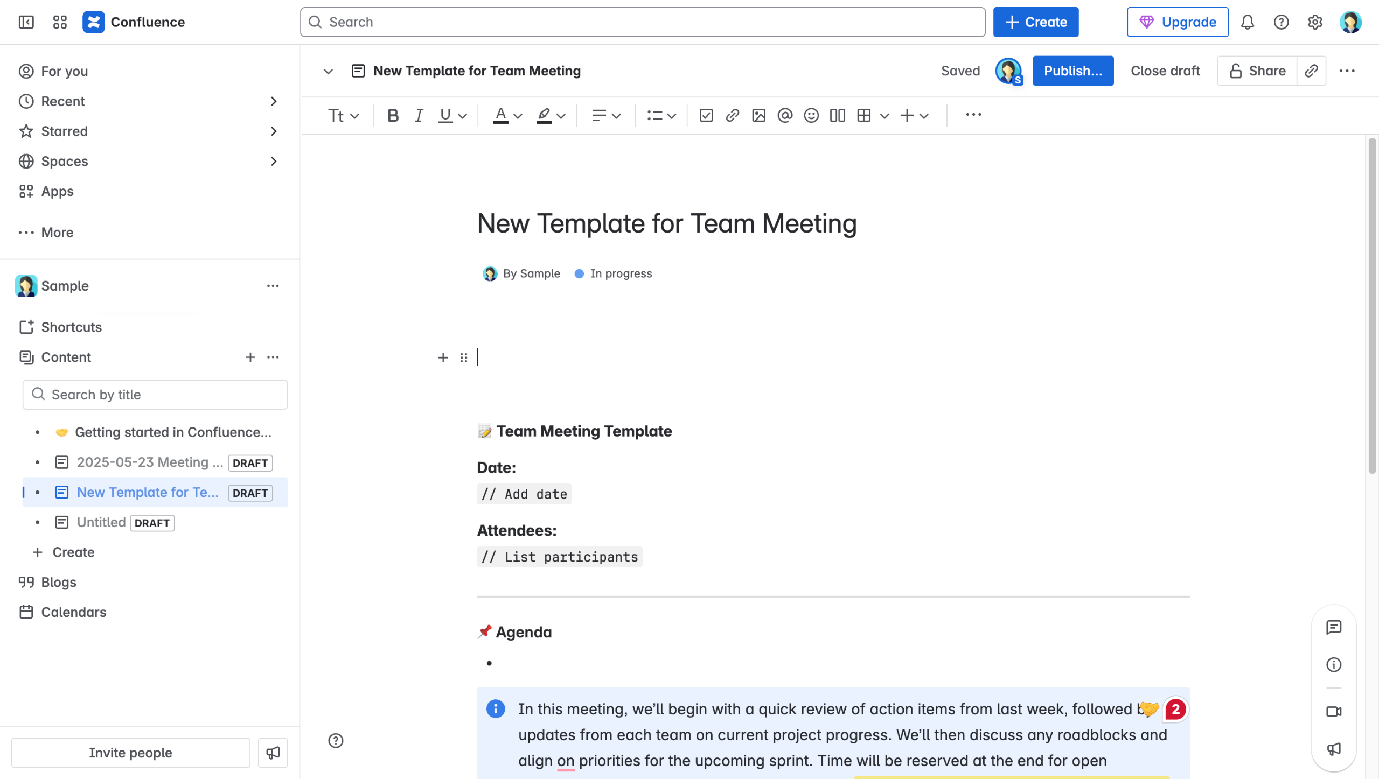Copy the page link icon
The height and width of the screenshot is (779, 1379).
[x=1311, y=71]
